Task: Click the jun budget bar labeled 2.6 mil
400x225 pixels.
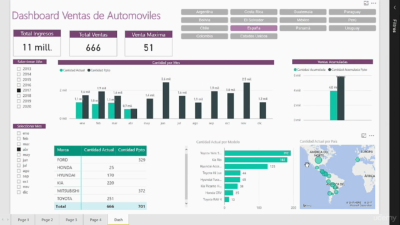Action: point(166,101)
